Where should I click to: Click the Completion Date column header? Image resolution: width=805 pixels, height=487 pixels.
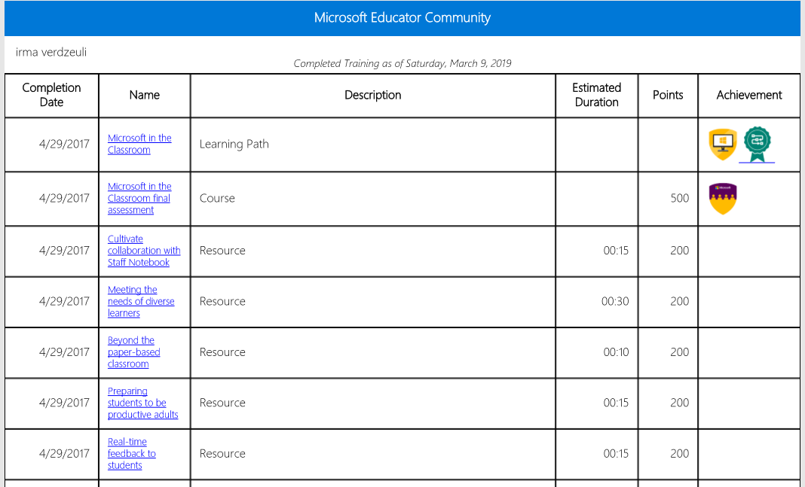[x=51, y=95]
